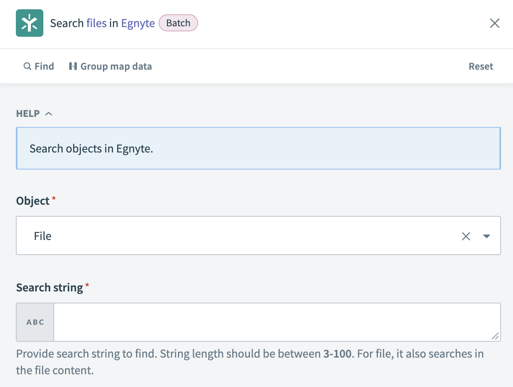Viewport: 513px width, 387px height.
Task: Click the dropdown caret next to File
Action: [487, 236]
